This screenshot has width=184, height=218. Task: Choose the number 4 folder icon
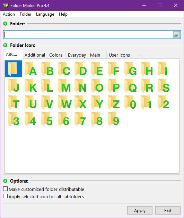point(30,119)
